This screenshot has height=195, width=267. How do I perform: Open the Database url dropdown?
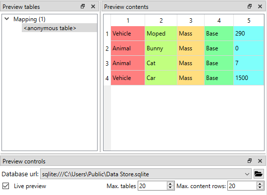coord(247,174)
